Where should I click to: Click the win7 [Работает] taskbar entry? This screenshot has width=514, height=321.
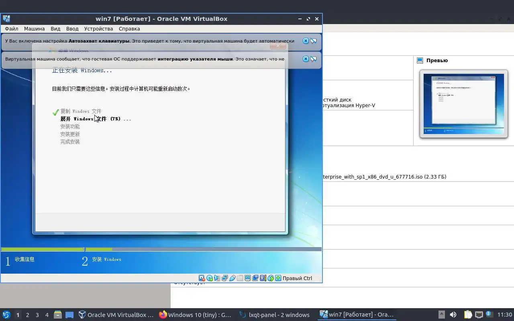357,315
